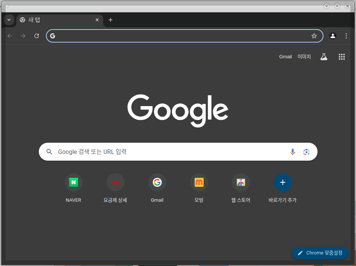The height and width of the screenshot is (266, 356).
Task: Click the Google logo
Action: [x=178, y=111]
